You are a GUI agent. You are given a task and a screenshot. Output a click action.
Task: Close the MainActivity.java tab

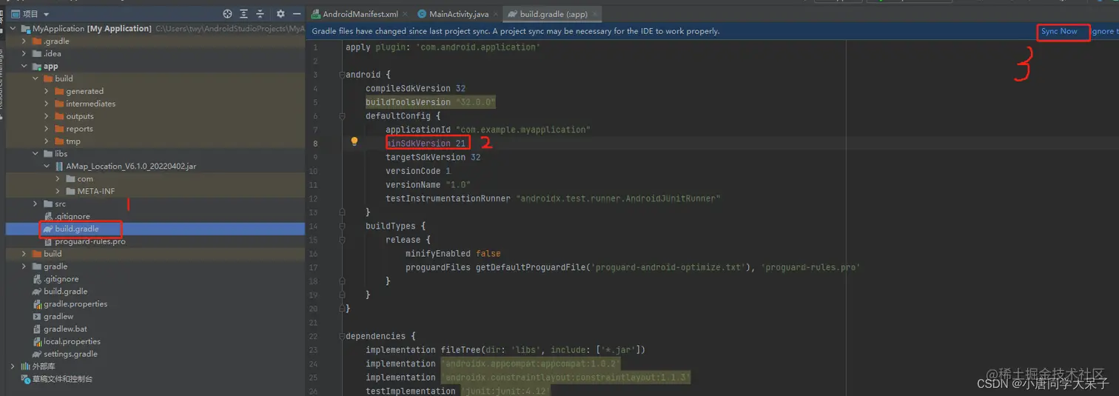(x=496, y=14)
